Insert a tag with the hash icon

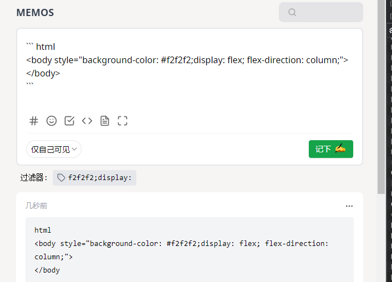34,121
